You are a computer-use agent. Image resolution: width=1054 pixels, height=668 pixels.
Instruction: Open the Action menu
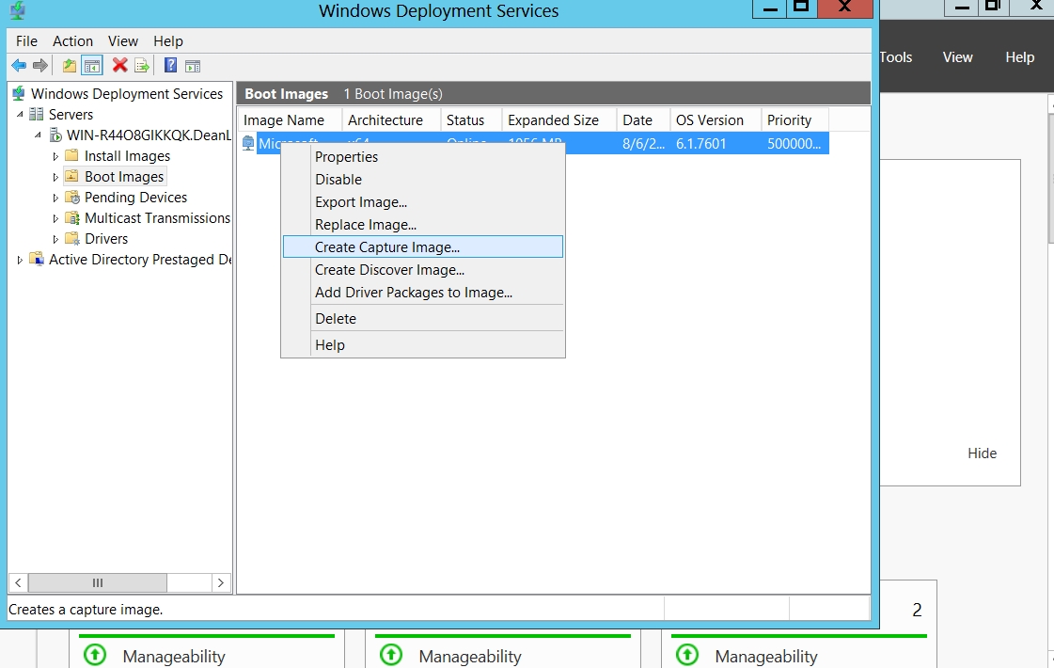point(72,41)
